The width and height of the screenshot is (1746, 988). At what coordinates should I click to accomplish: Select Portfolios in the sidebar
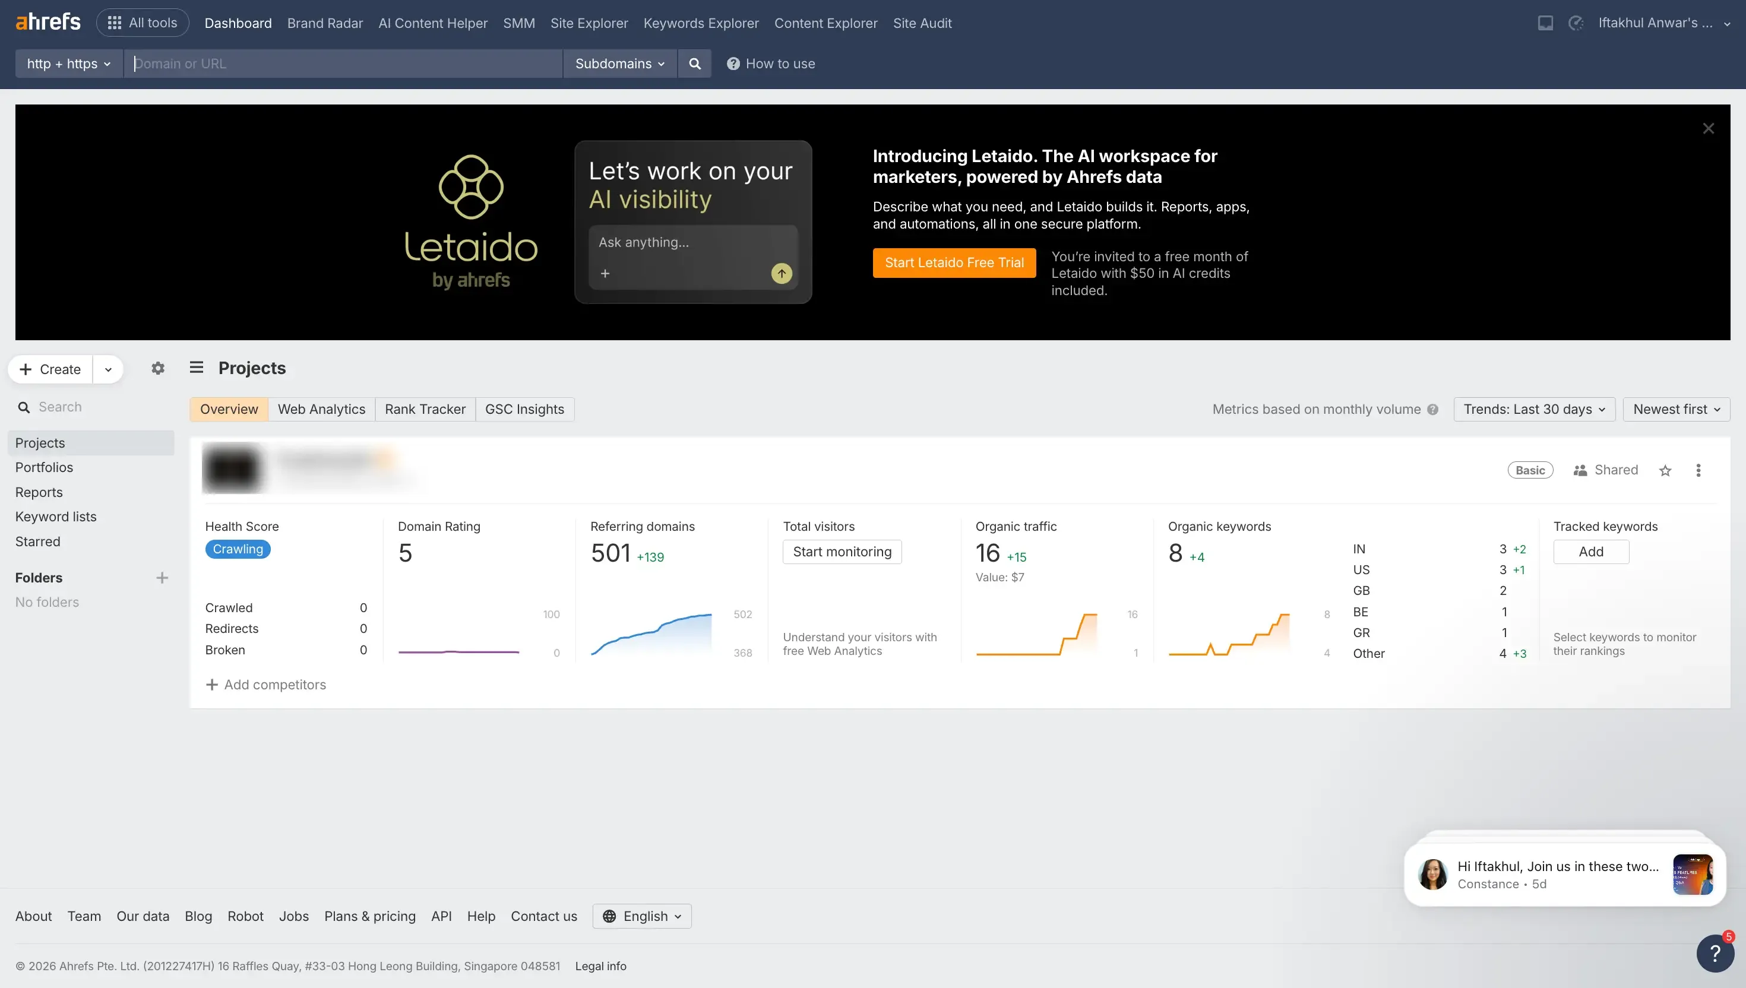pyautogui.click(x=91, y=467)
